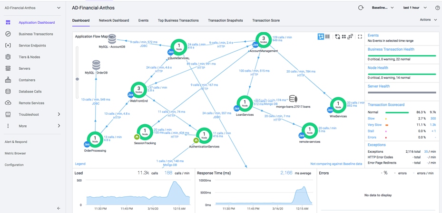Click the Very Slow transactions link

pyautogui.click(x=374, y=125)
